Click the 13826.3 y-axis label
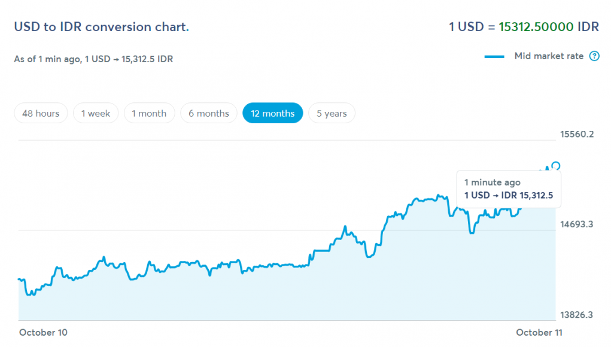 (x=576, y=315)
